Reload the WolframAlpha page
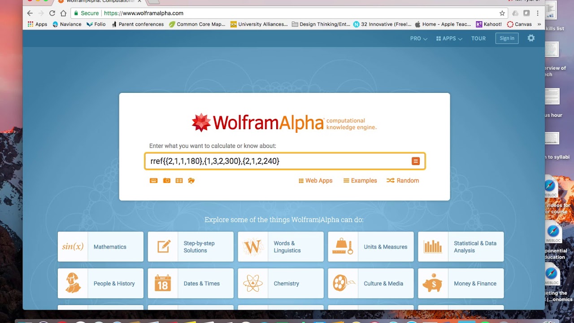This screenshot has height=323, width=574. point(52,13)
